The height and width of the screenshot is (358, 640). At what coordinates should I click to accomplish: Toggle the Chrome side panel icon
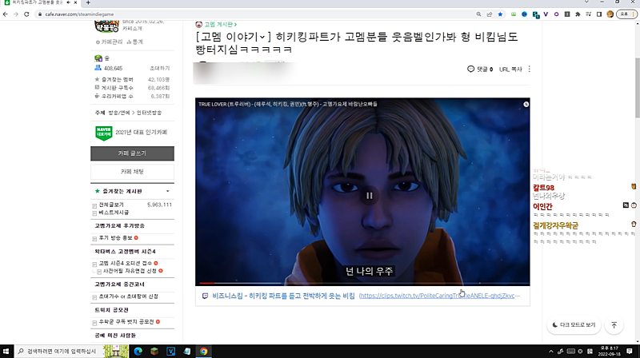point(599,14)
